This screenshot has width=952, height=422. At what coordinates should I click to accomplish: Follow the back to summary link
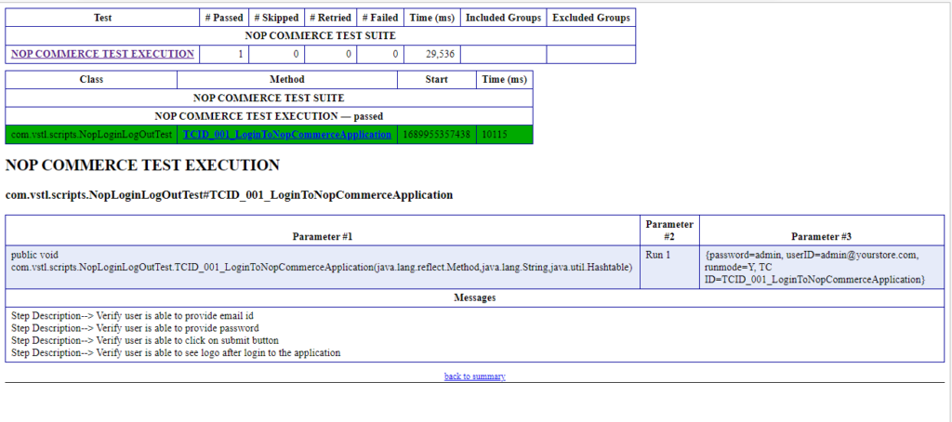tap(475, 376)
